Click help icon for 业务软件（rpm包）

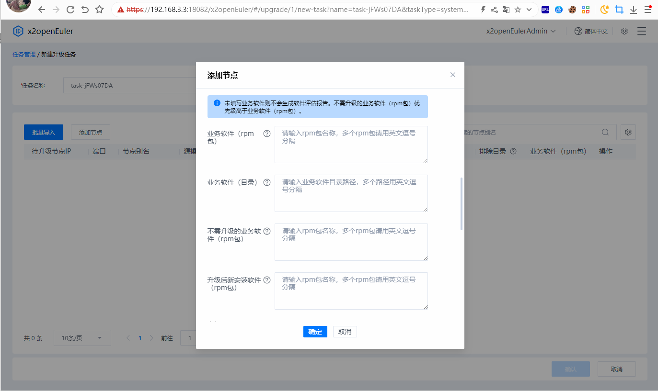tap(267, 134)
